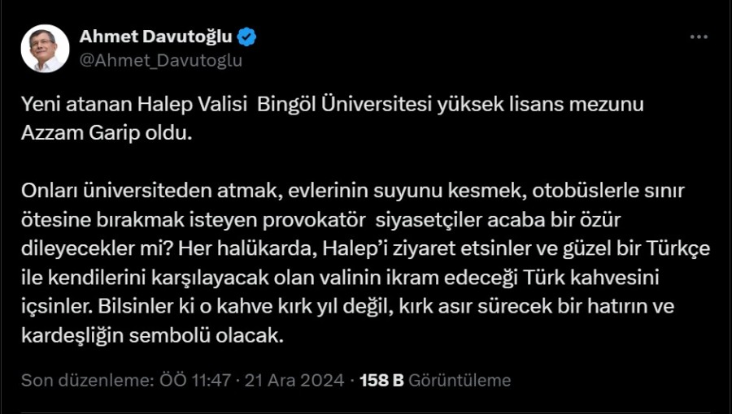Open the Ahmet Davutoğlu display name link
732x414 pixels.
pos(156,37)
